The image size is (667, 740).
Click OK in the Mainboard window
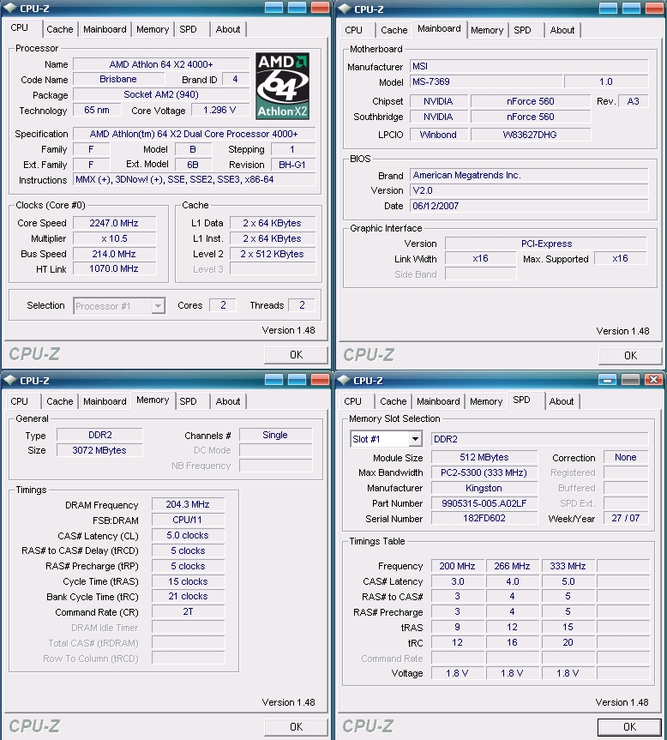(x=631, y=355)
